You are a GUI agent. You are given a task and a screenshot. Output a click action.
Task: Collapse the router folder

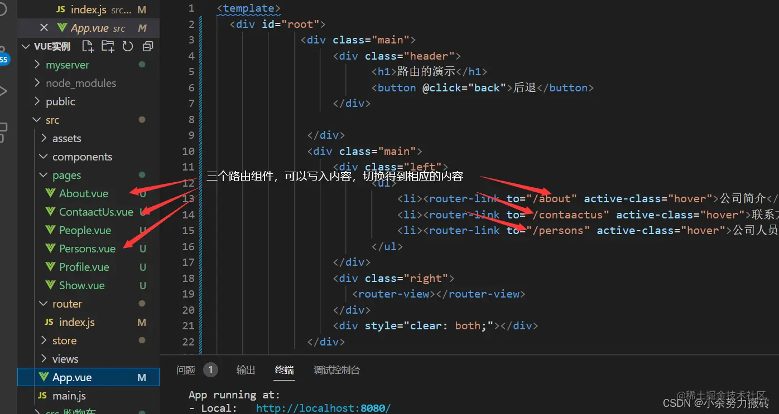[44, 304]
